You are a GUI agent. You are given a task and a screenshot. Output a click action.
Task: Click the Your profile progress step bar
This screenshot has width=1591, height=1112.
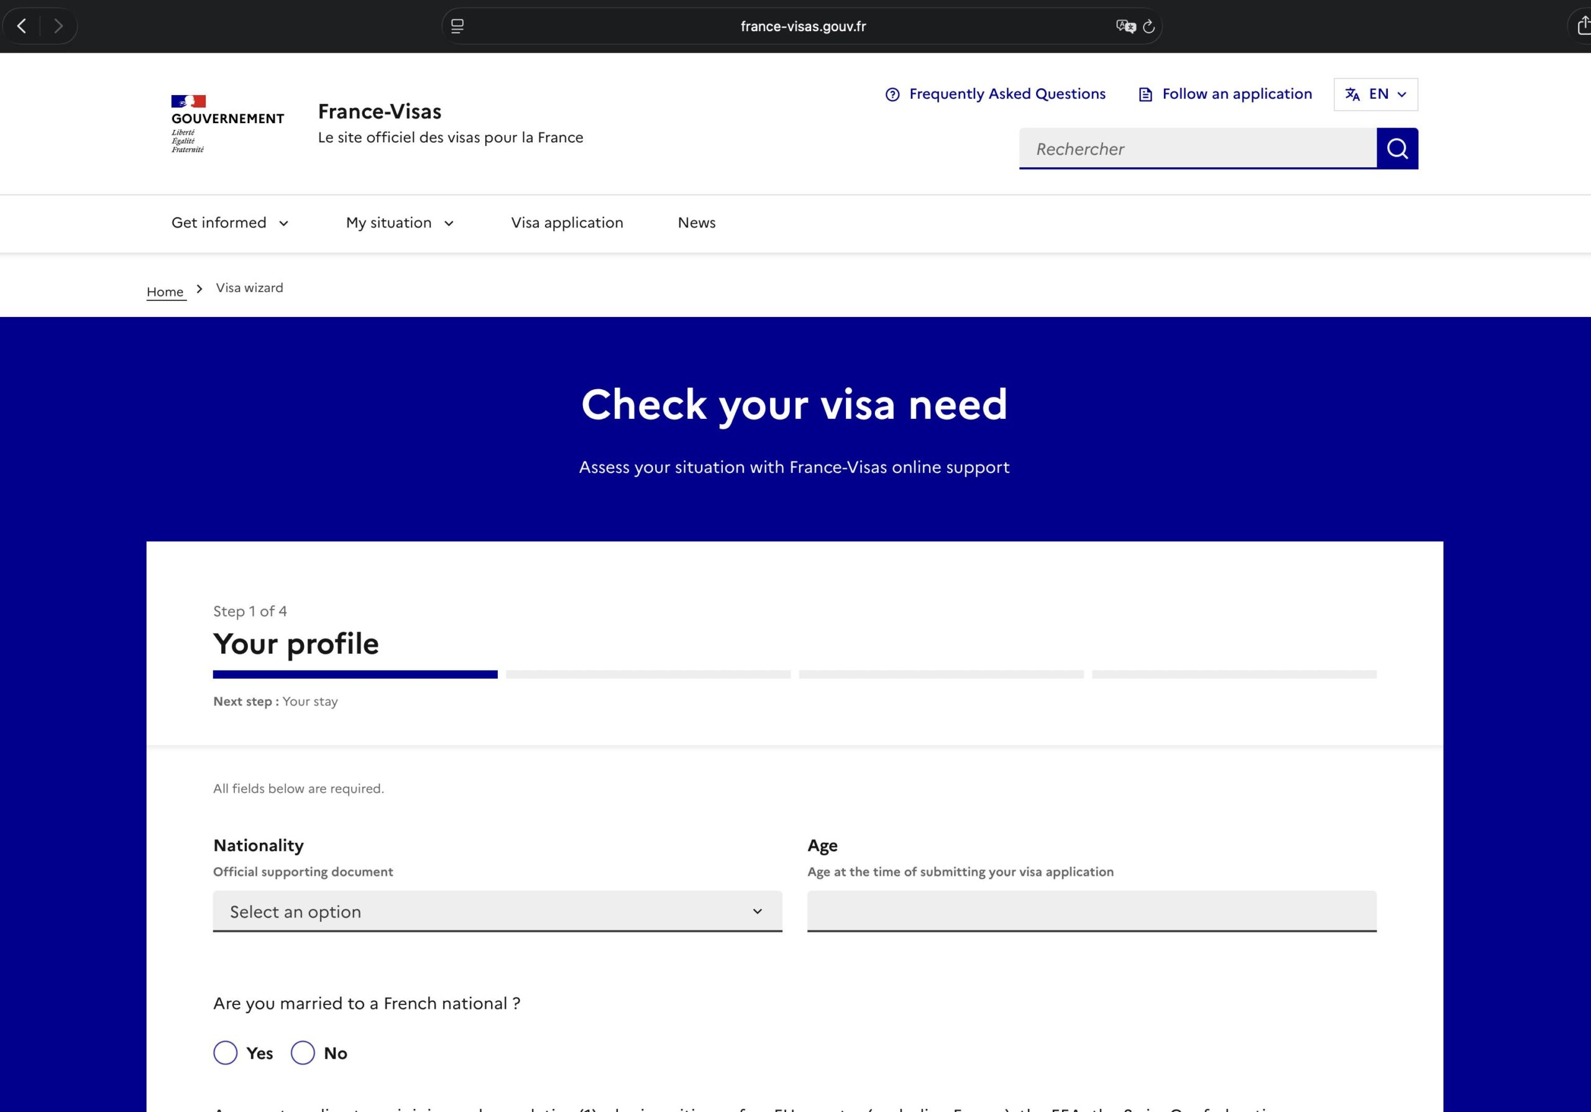click(x=355, y=674)
